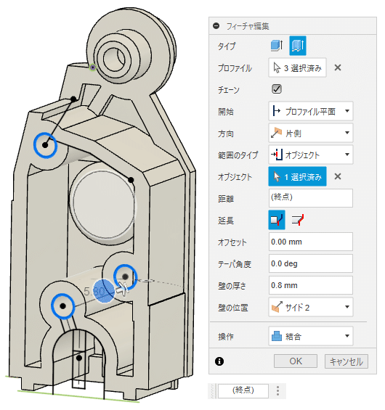This screenshot has height=410, width=385.
Task: Clear the オブジェクト selection with X
Action: 338,176
